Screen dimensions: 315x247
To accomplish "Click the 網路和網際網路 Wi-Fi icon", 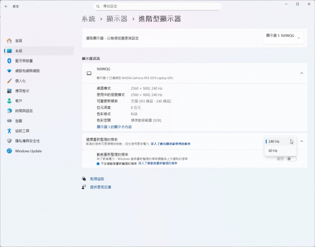I will (x=9, y=71).
